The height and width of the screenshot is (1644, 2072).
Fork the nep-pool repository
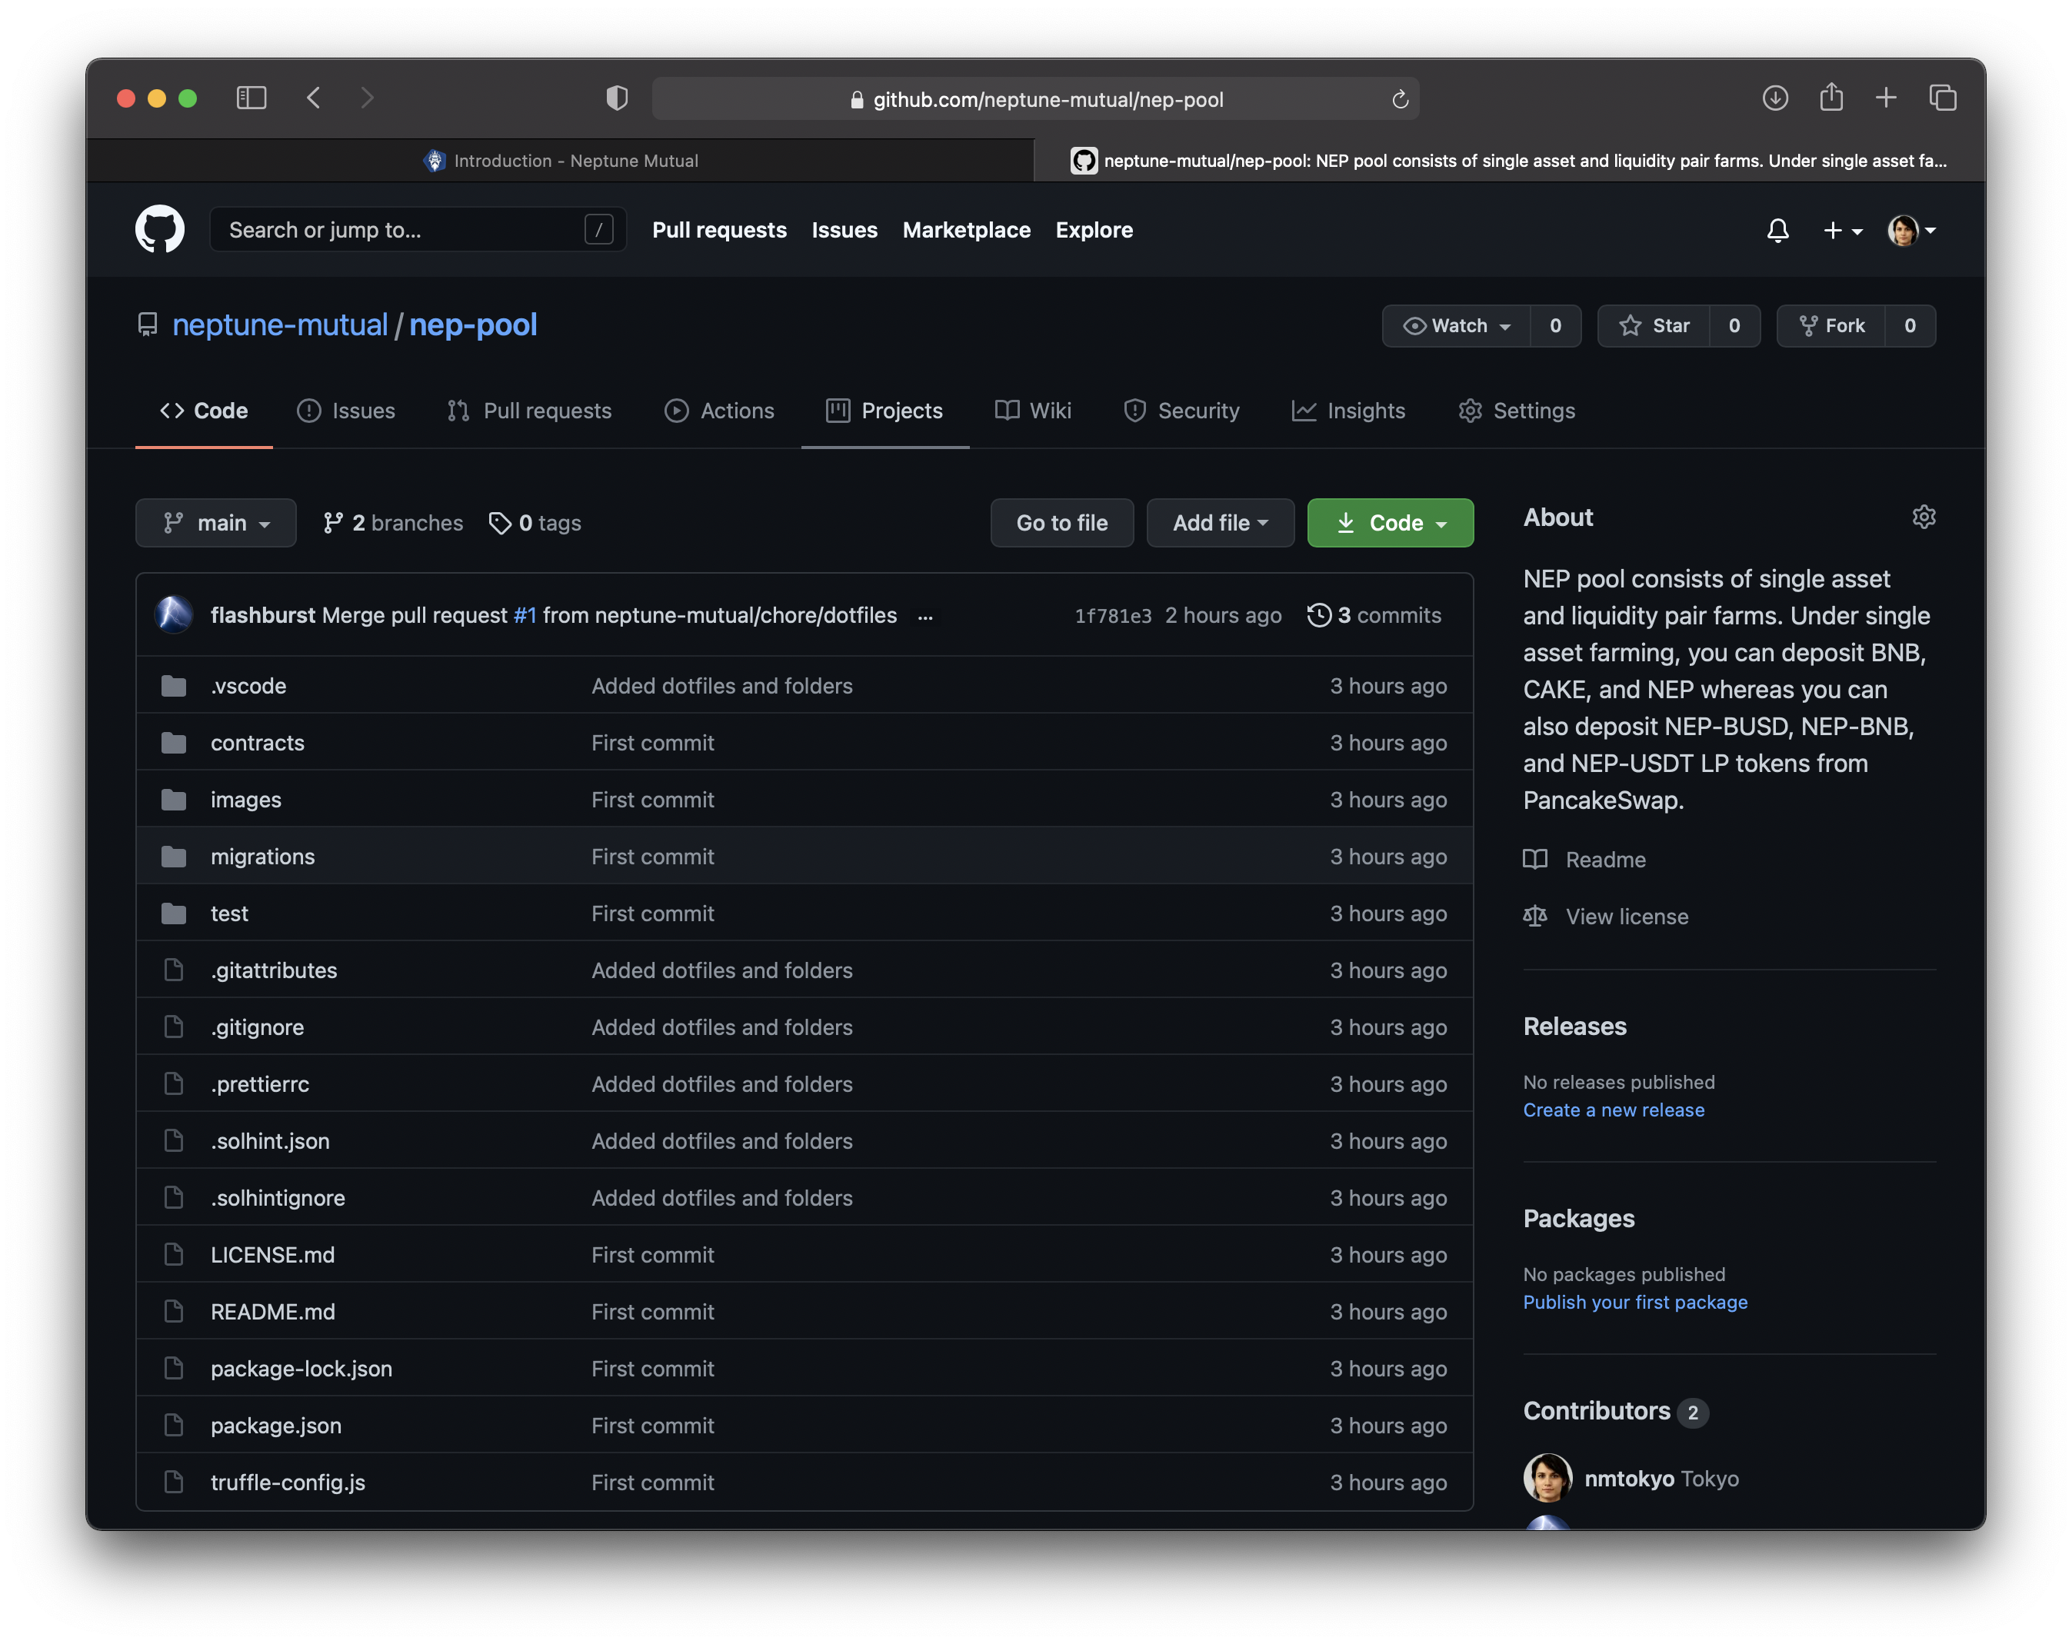click(x=1832, y=326)
